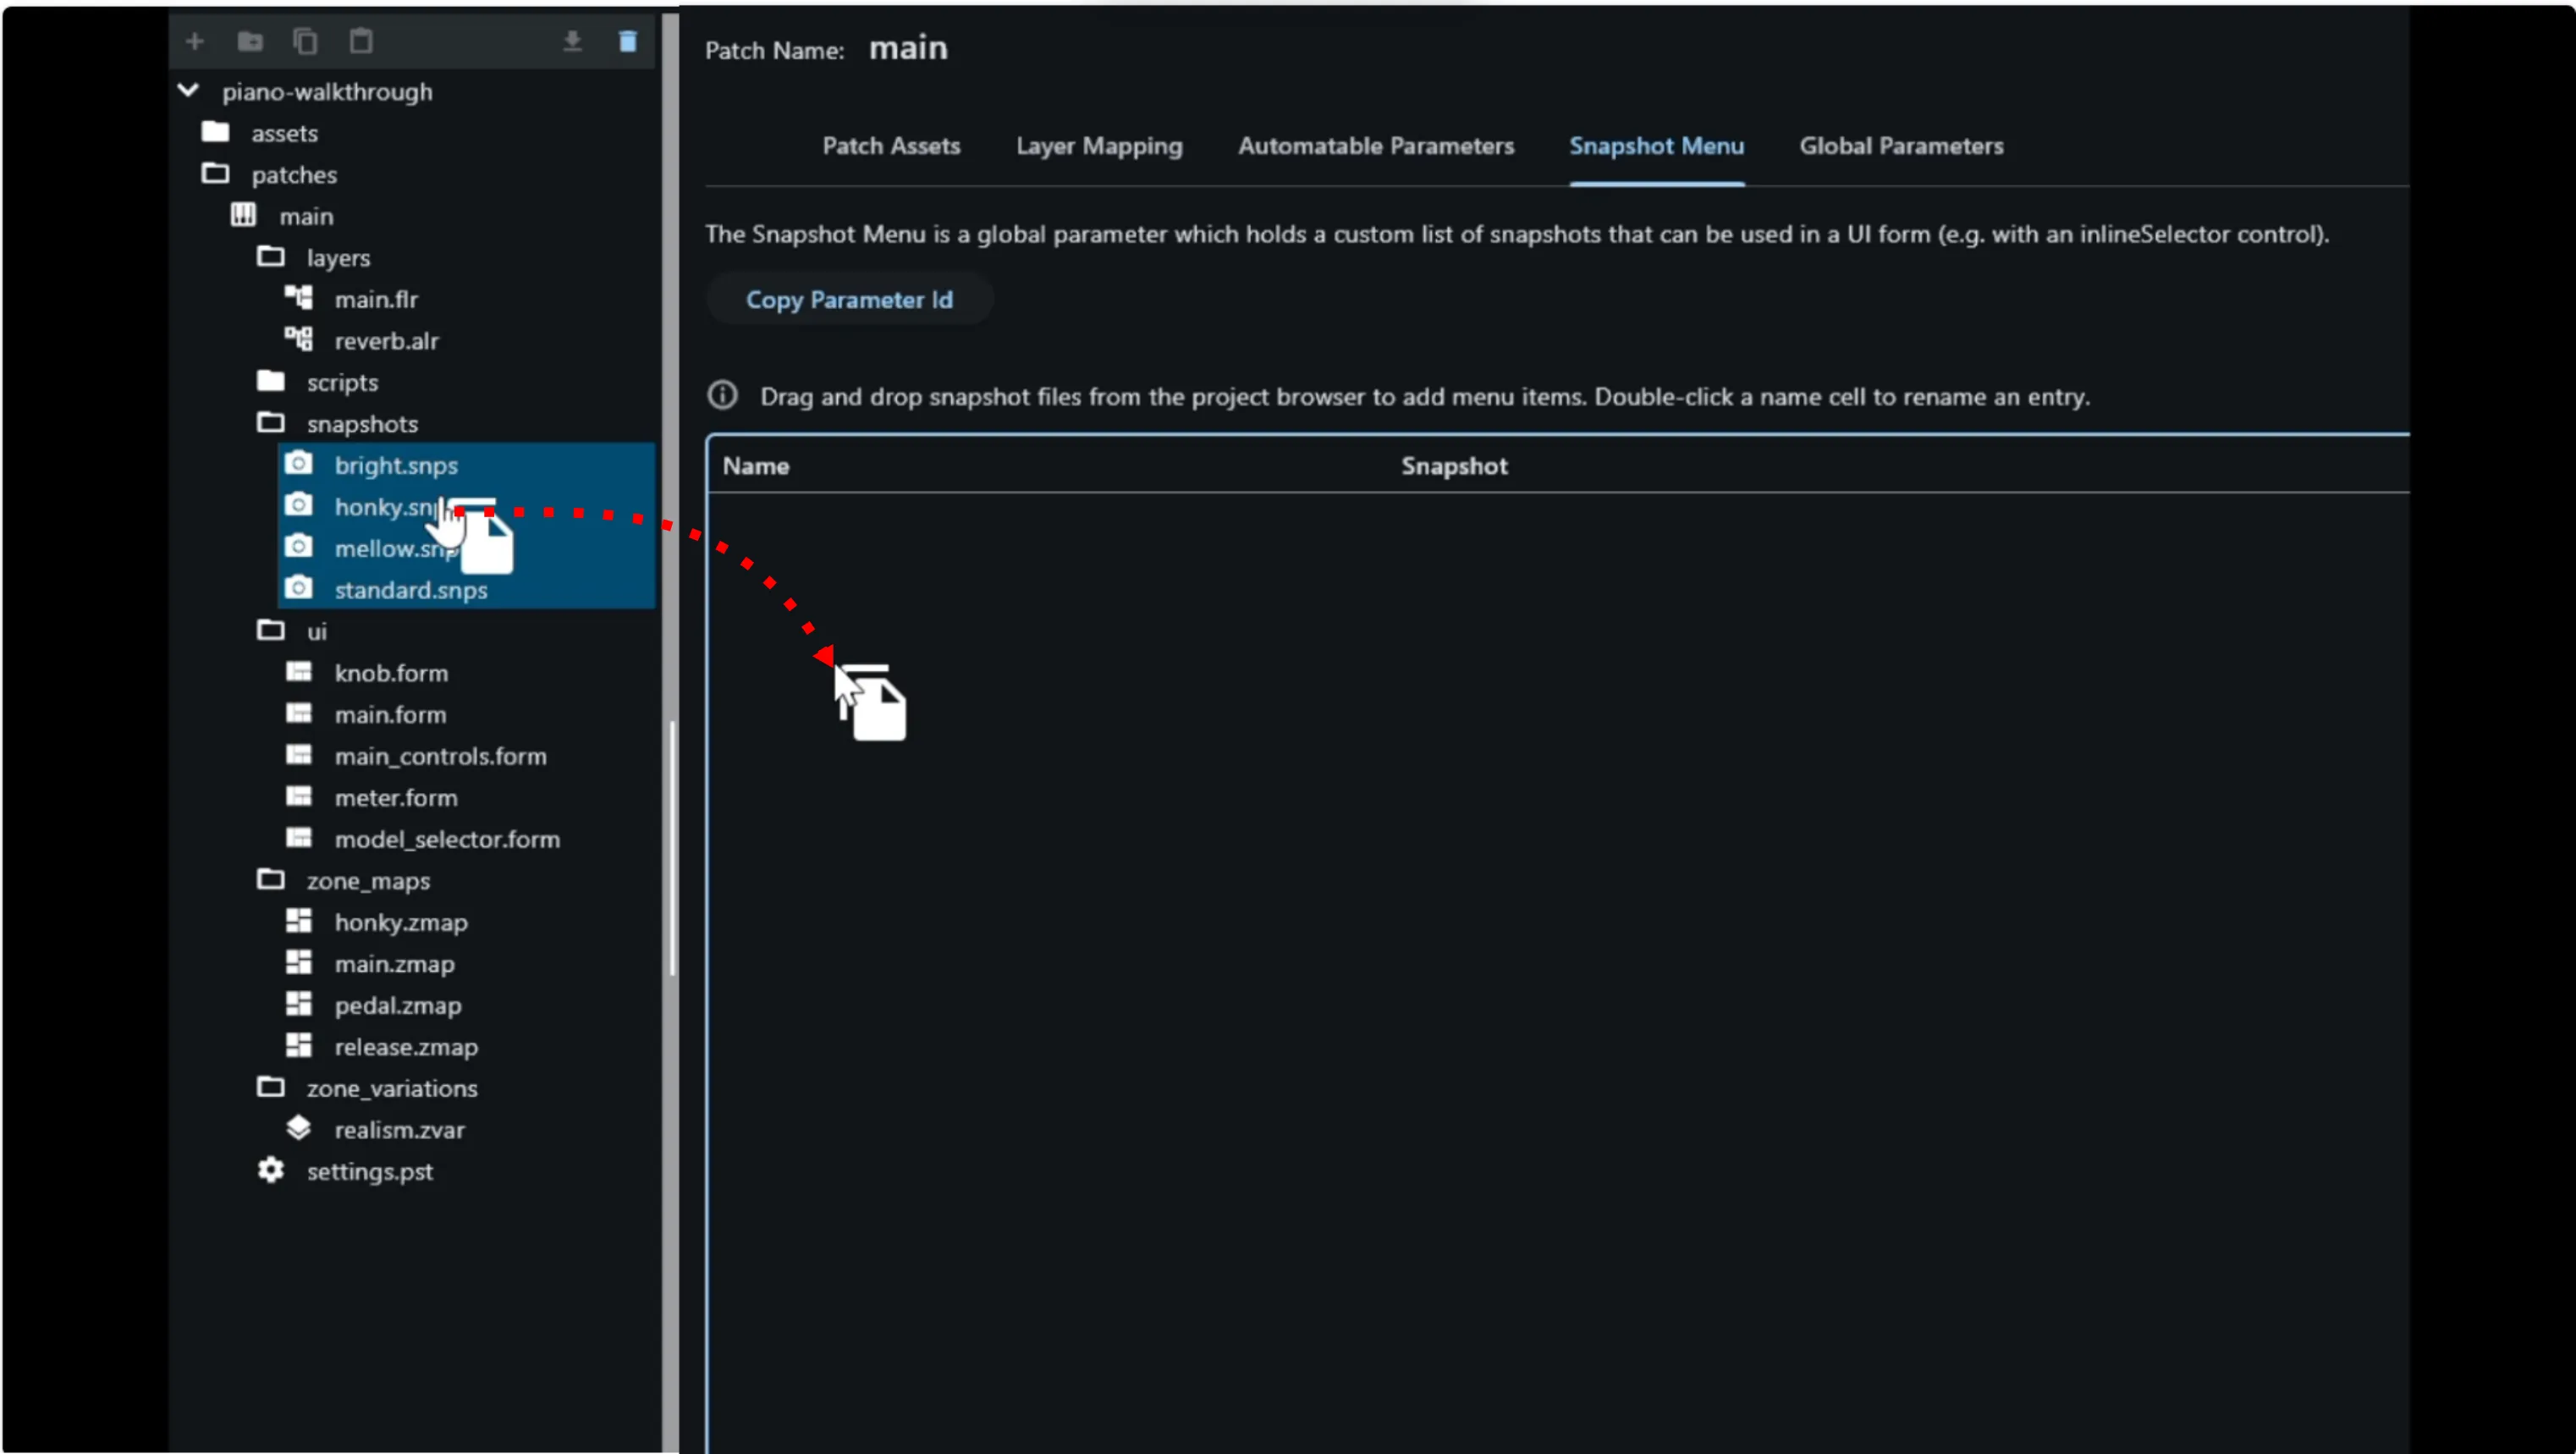Select the Snapshot Menu tab
The width and height of the screenshot is (2576, 1454).
click(1656, 146)
